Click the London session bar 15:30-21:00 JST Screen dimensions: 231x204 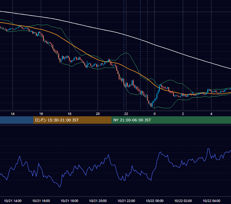[72, 120]
